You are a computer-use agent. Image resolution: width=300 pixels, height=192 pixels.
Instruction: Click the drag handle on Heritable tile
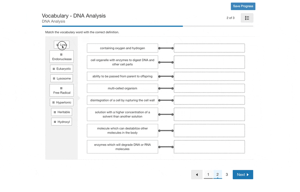[x=55, y=112]
